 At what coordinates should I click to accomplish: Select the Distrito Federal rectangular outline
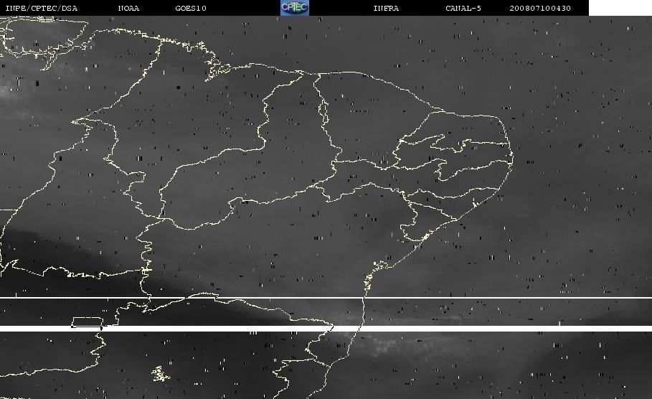pyautogui.click(x=85, y=322)
